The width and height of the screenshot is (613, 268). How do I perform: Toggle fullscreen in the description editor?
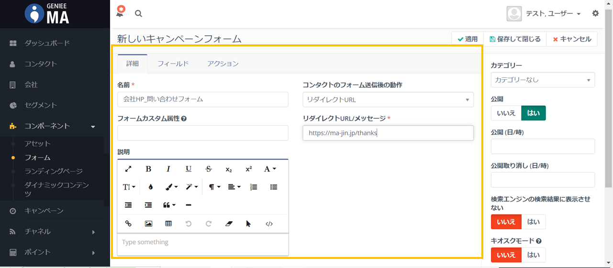(x=128, y=169)
